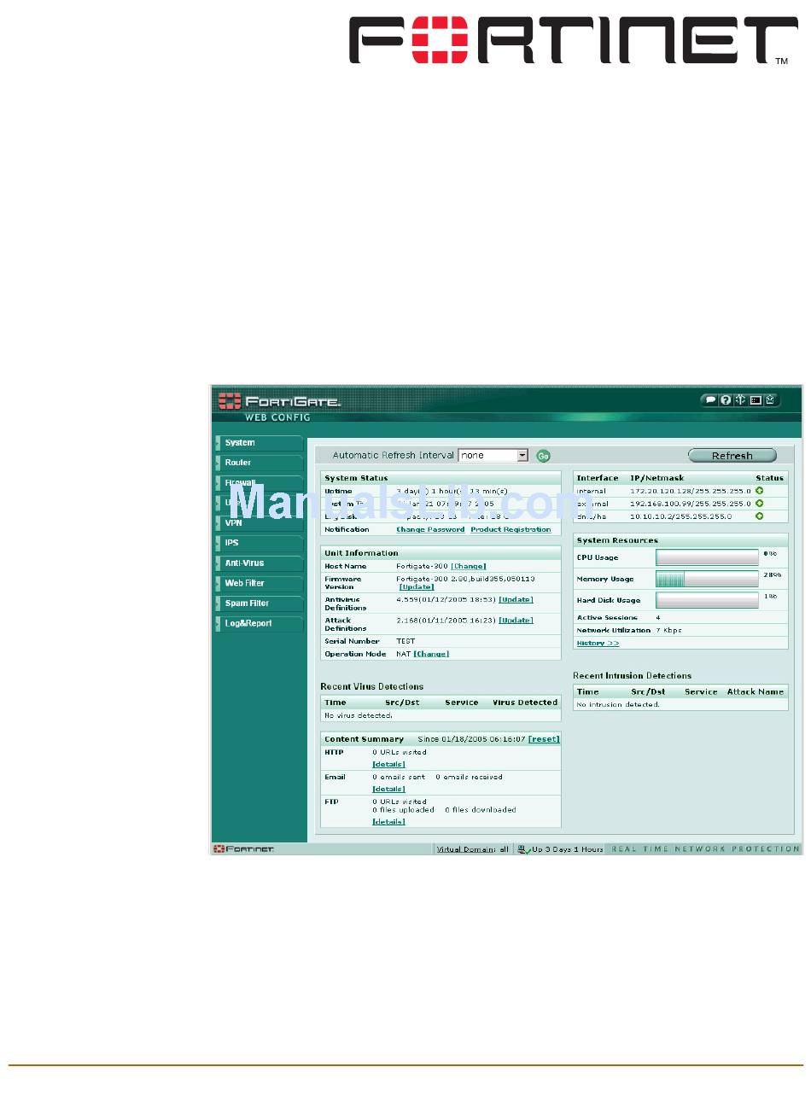Image resolution: width=811 pixels, height=1096 pixels.
Task: Click the dmz/ha interface green status icon
Action: tap(759, 516)
